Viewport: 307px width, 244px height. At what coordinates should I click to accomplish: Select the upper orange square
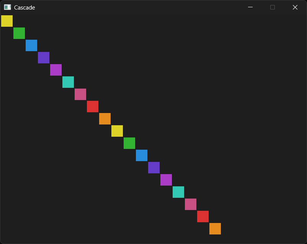105,119
